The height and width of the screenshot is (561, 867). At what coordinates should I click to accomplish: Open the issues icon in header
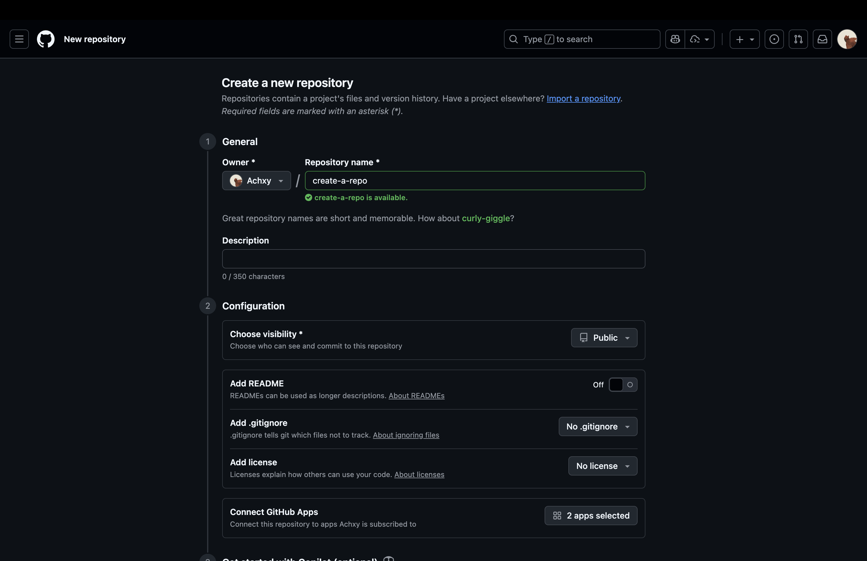point(774,39)
